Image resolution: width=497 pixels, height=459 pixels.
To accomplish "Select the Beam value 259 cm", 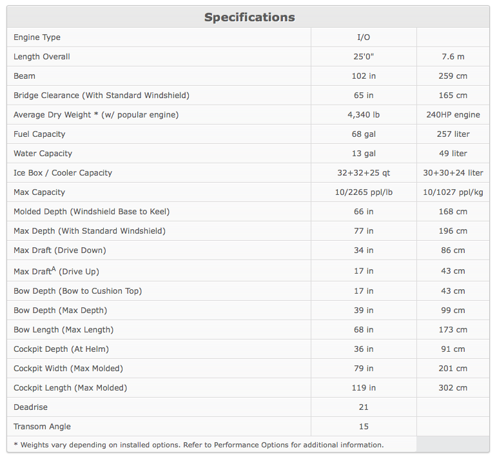I will (x=453, y=76).
